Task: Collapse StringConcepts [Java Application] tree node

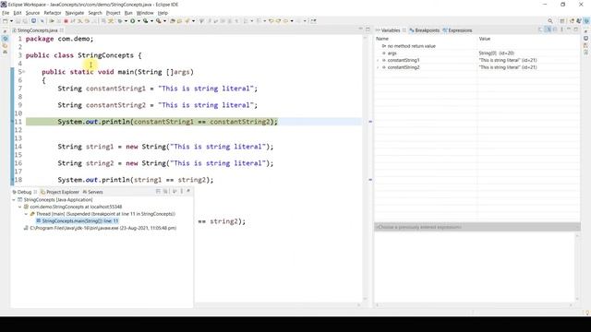Action: click(14, 200)
